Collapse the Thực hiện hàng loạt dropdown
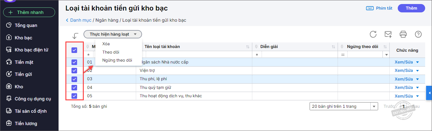The width and height of the screenshot is (432, 131). [113, 34]
